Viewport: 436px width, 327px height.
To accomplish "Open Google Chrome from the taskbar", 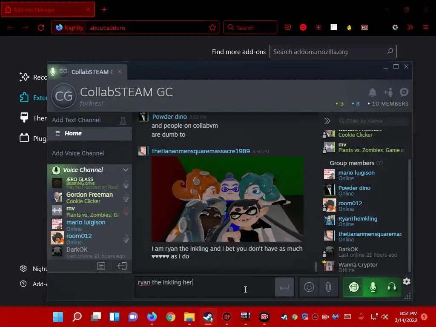I will click(170, 317).
